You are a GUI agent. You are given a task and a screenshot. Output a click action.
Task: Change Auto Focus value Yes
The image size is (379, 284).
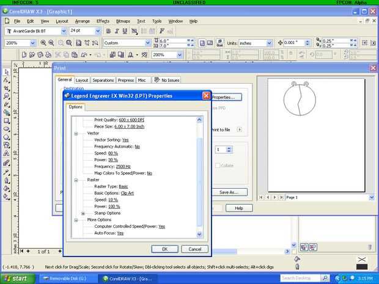(120, 233)
